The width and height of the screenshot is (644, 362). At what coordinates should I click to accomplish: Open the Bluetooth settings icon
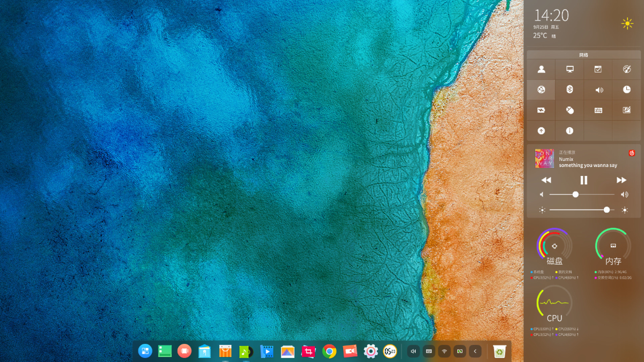pos(569,90)
